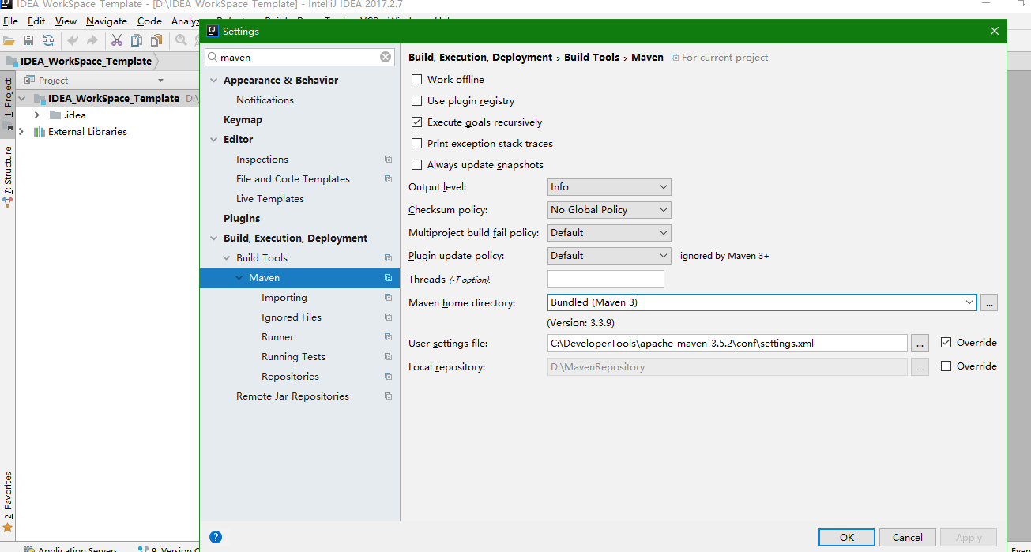
Task: Click the Open folder toolbar icon
Action: coord(9,40)
